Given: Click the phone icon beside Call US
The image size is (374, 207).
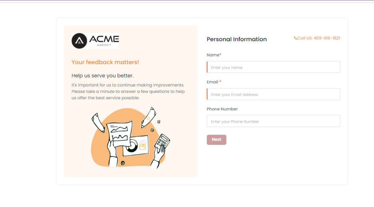Looking at the screenshot, I should coord(295,38).
